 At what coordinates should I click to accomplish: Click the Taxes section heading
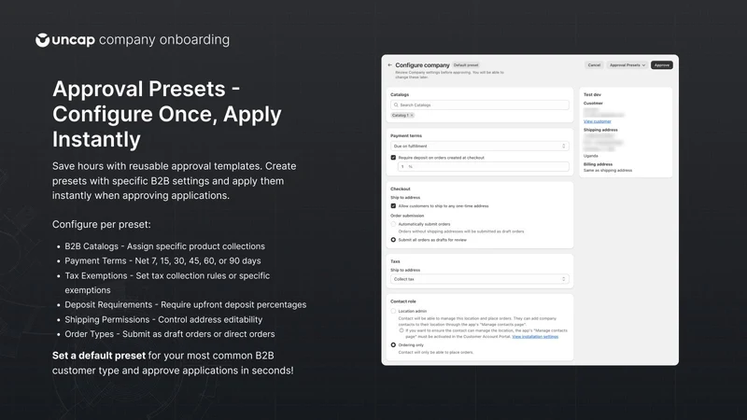pyautogui.click(x=395, y=261)
